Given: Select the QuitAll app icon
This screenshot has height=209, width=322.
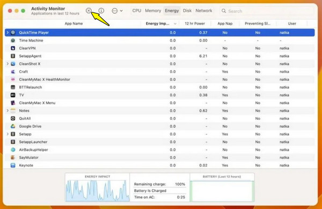Looking at the screenshot, I should point(13,119).
